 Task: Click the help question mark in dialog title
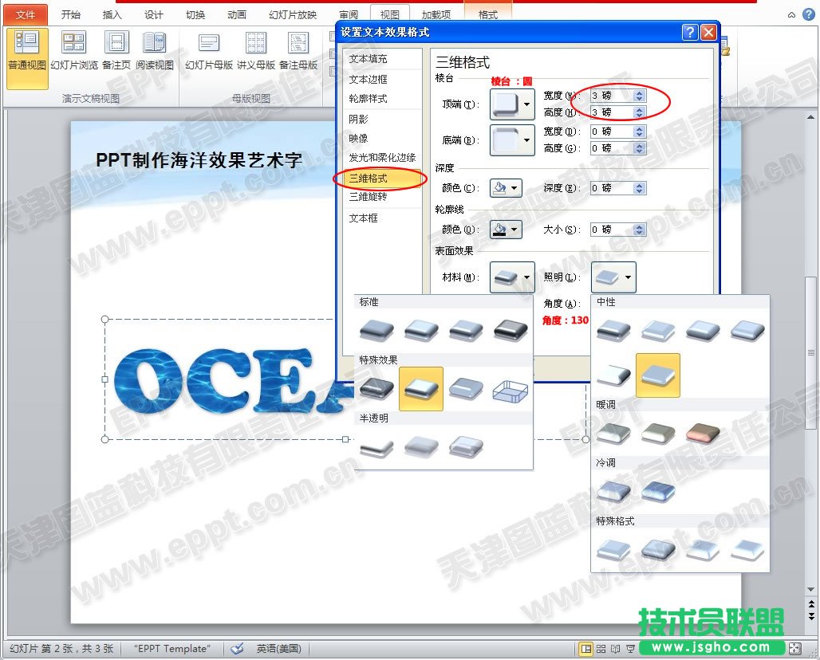tap(690, 32)
